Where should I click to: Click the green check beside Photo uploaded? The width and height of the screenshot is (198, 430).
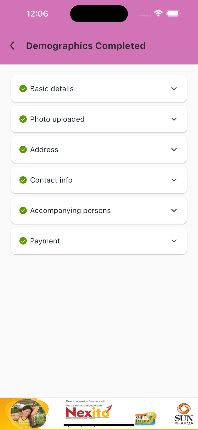[x=23, y=119]
